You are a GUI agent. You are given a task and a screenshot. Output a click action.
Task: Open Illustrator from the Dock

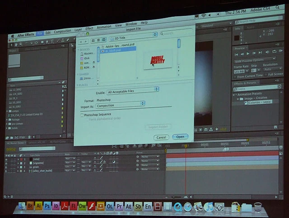coord(38,206)
